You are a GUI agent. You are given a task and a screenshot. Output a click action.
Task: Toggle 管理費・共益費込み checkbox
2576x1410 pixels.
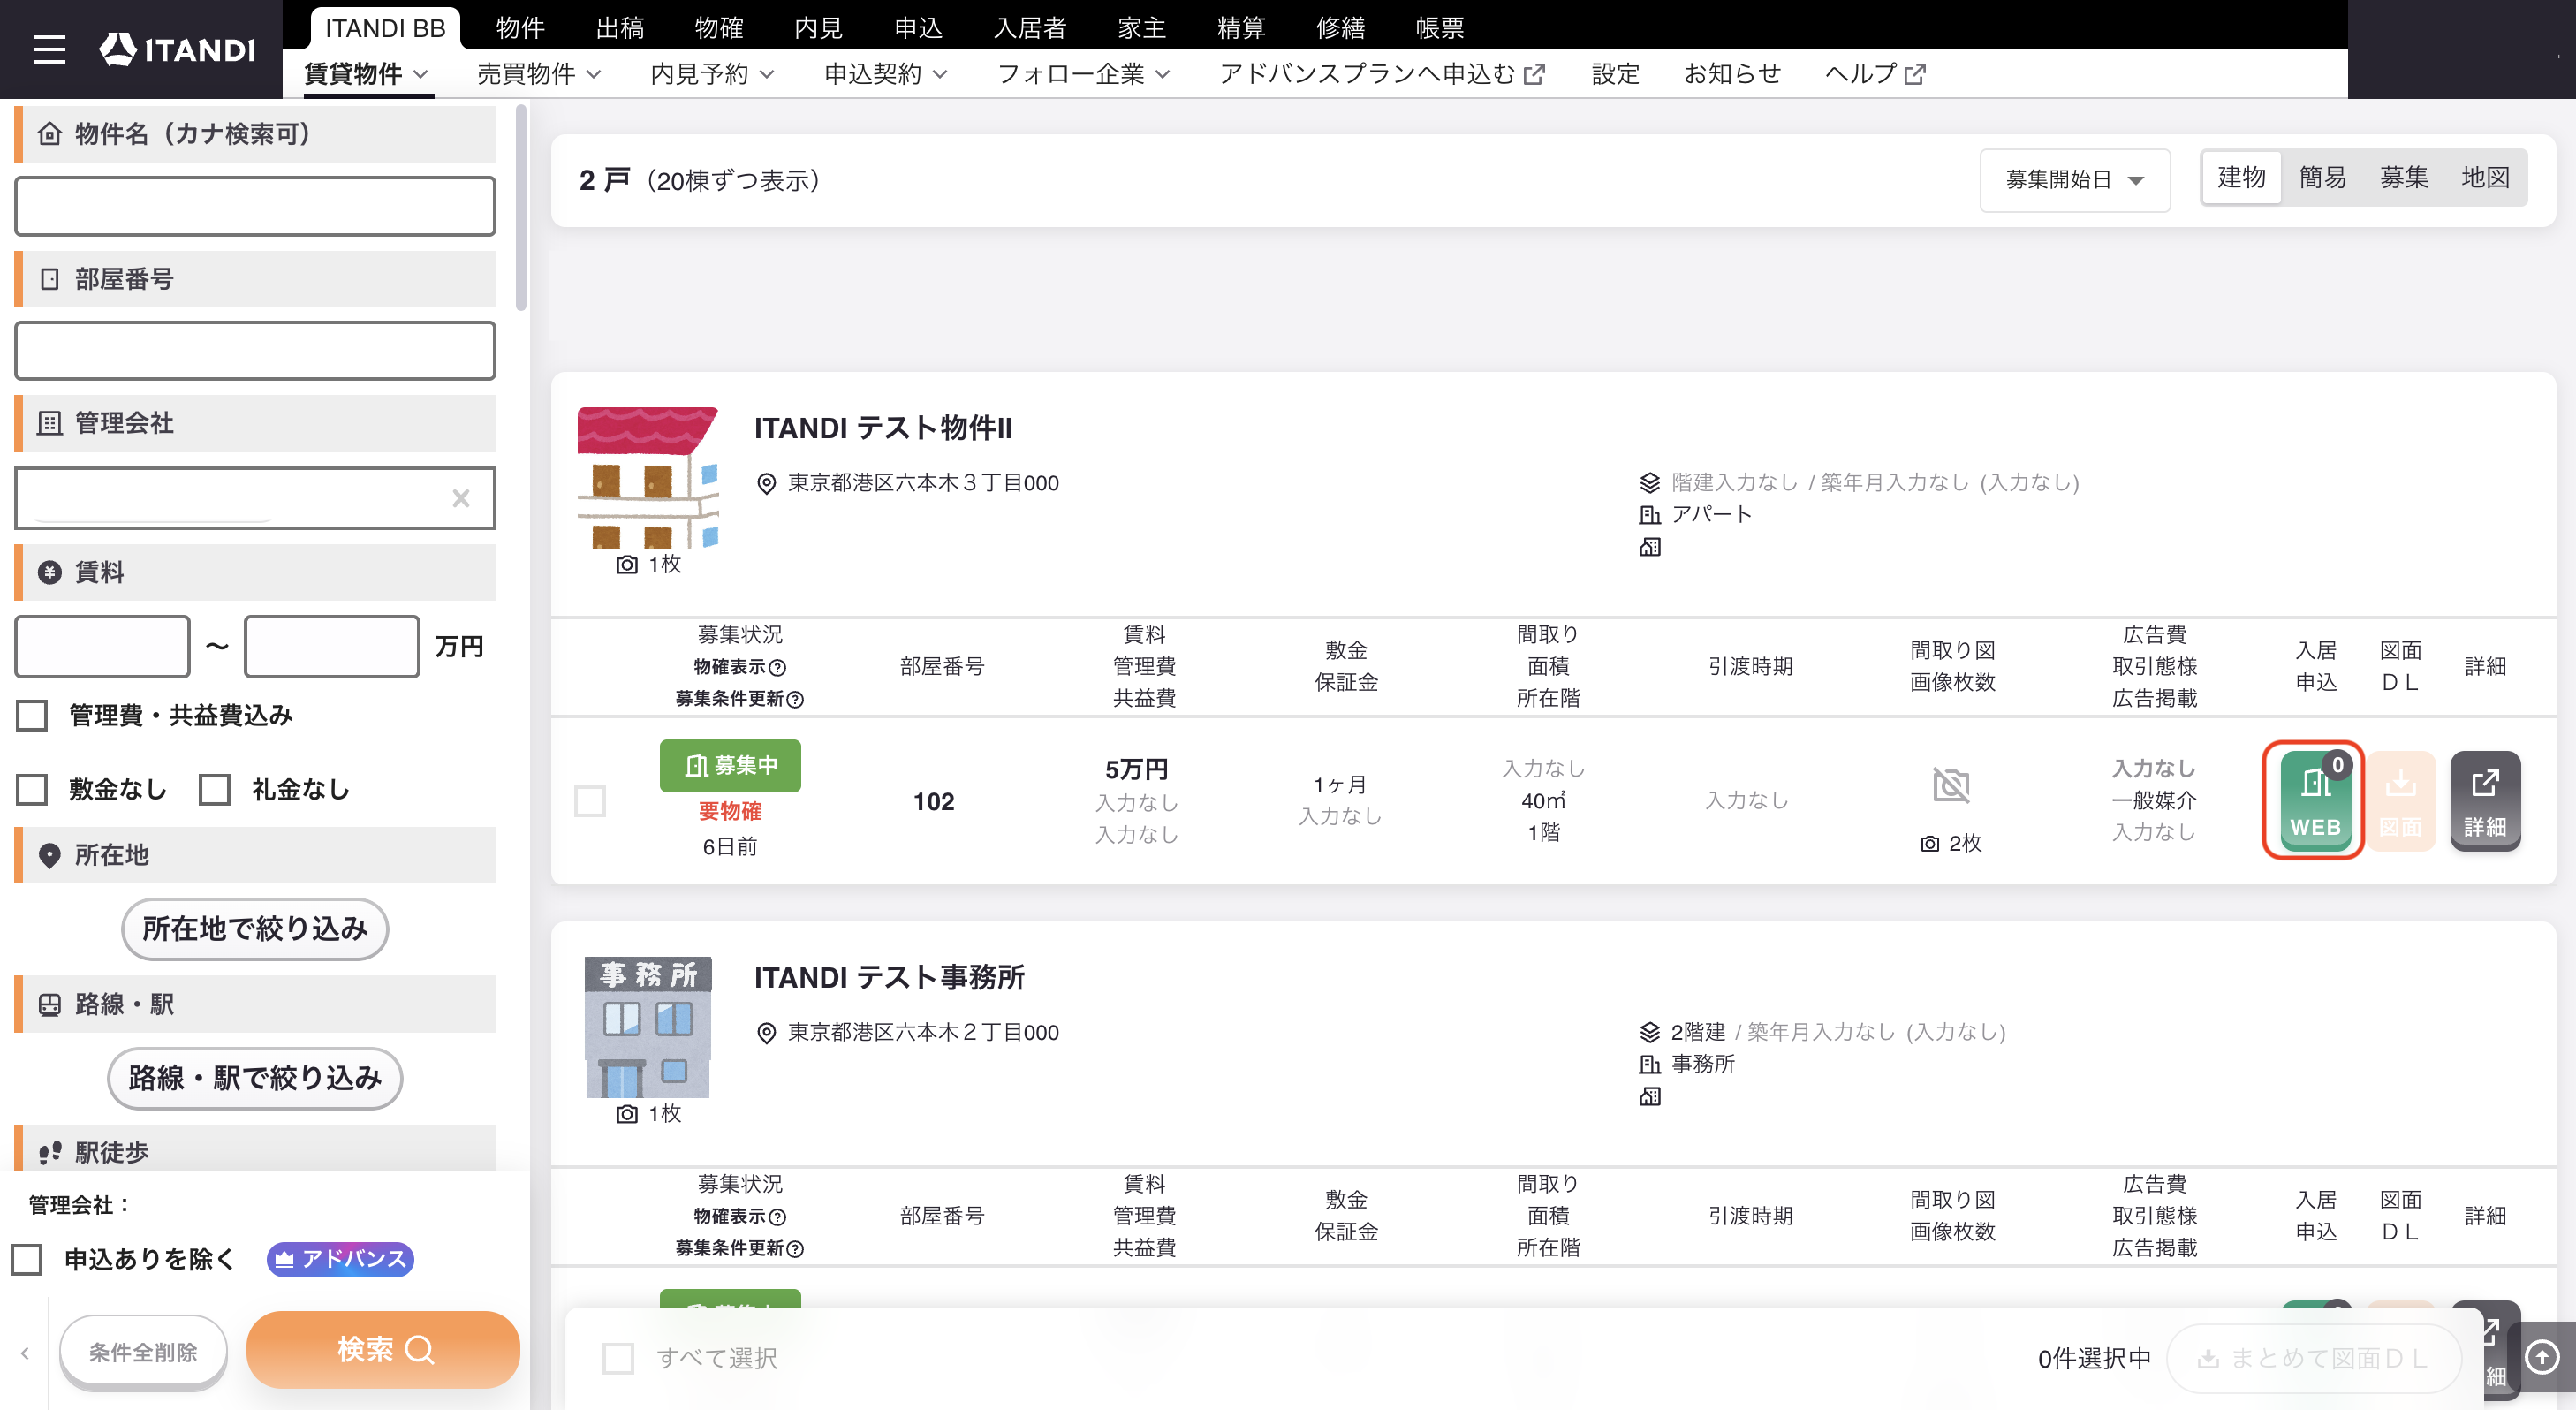tap(32, 715)
